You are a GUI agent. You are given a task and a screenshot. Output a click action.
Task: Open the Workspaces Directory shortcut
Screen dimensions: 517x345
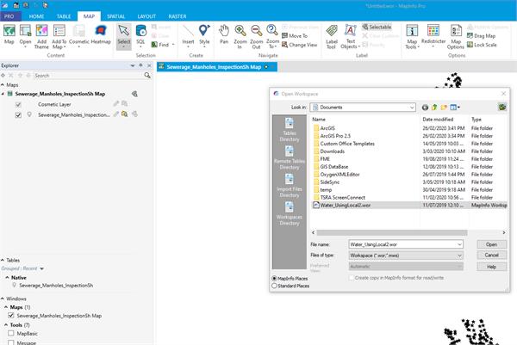click(290, 213)
